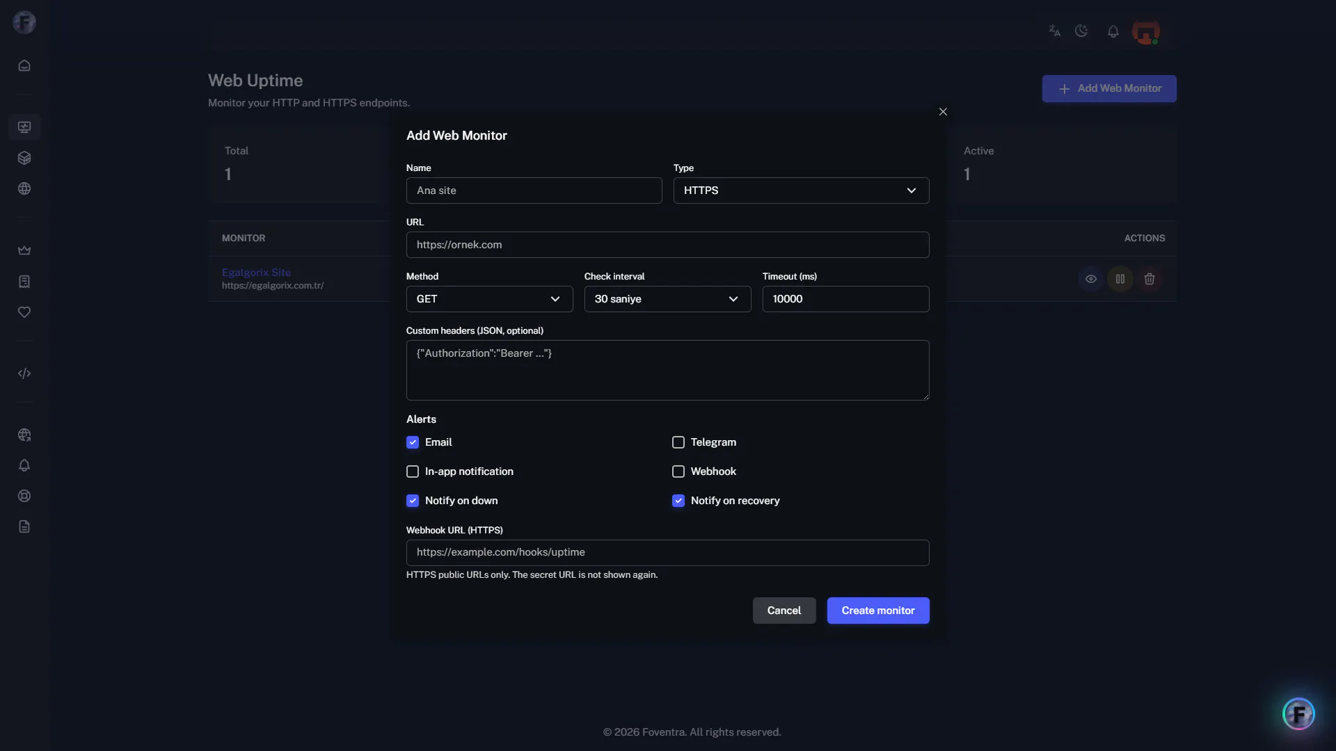Open the notifications bell in the top bar
The height and width of the screenshot is (751, 1336).
tap(1113, 31)
